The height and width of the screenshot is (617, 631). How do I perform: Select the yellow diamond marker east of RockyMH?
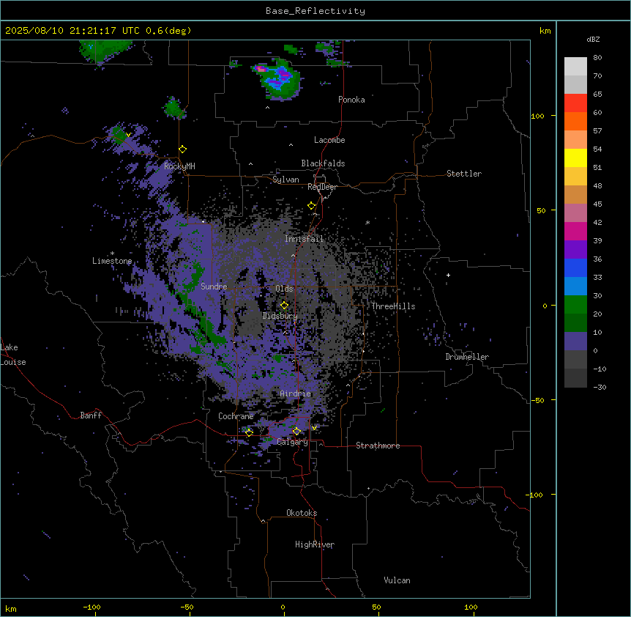tap(182, 149)
